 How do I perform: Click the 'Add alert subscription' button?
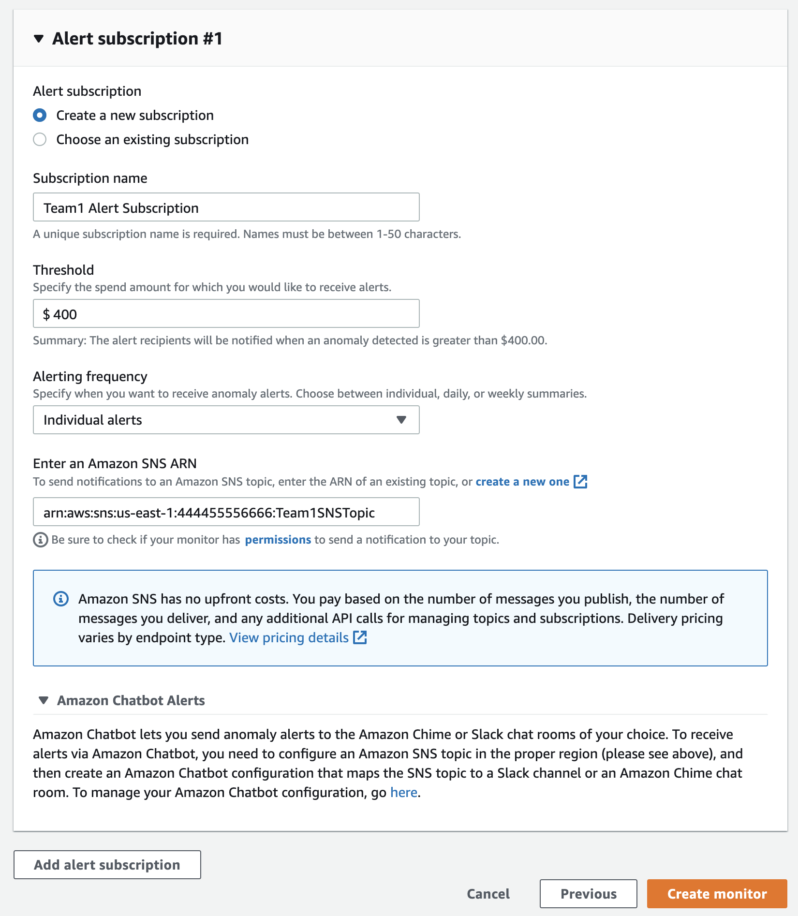coord(107,865)
